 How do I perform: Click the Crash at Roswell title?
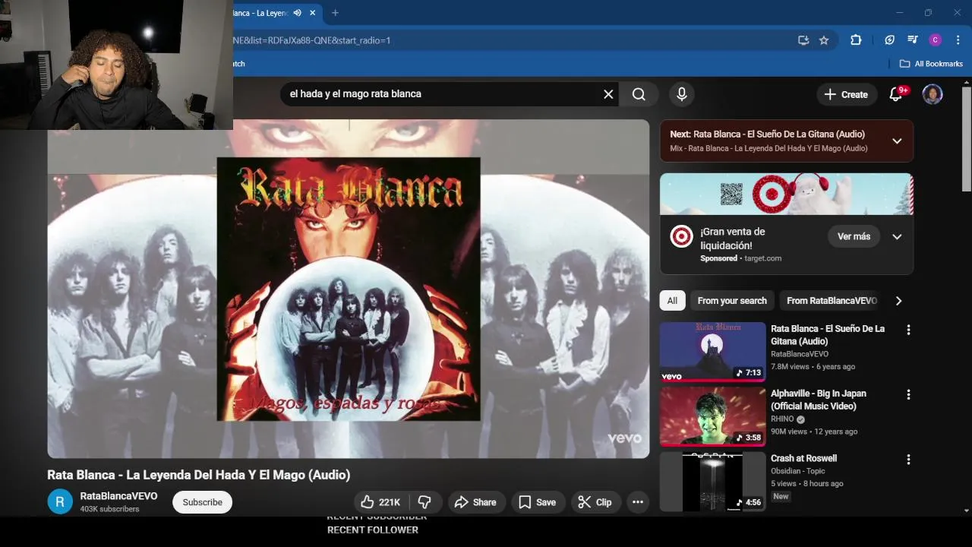pyautogui.click(x=803, y=458)
